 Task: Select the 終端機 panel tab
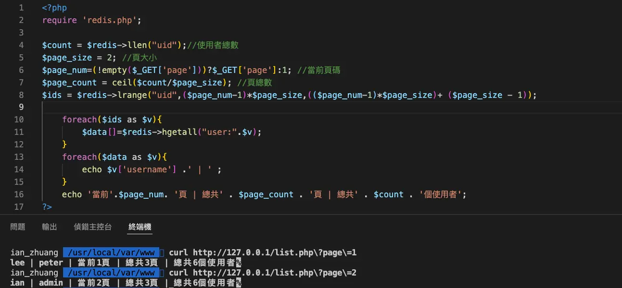click(x=140, y=227)
